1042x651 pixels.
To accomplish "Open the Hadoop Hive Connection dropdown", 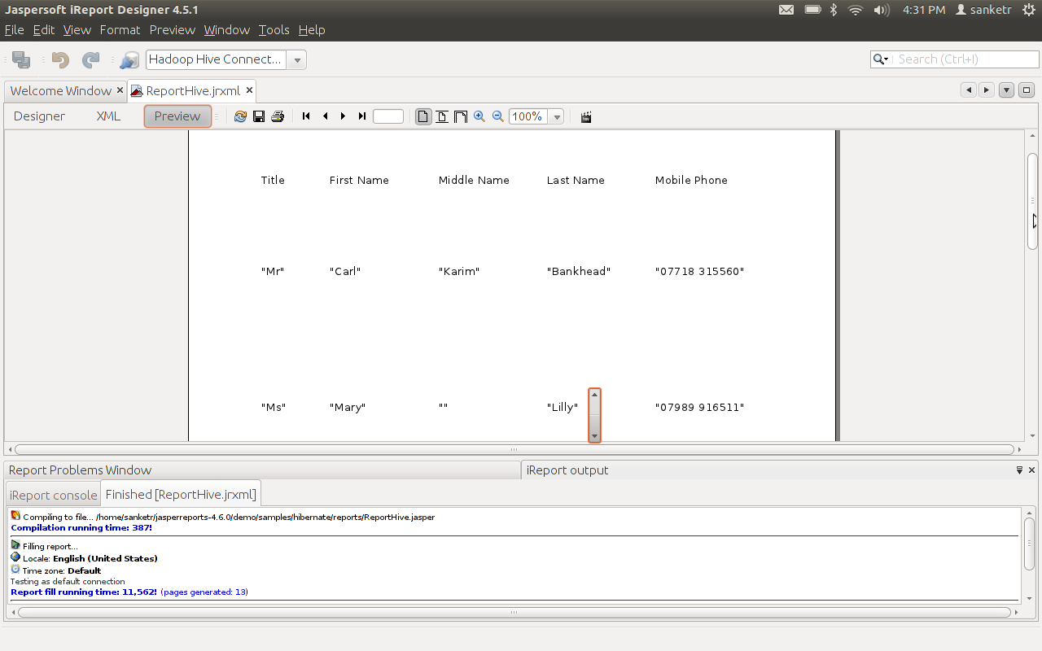I will pos(298,59).
